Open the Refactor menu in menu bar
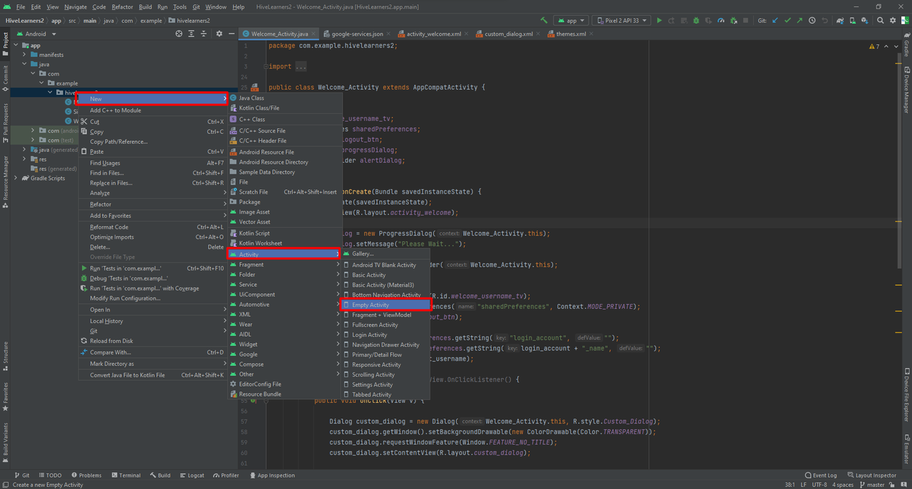 (x=122, y=6)
